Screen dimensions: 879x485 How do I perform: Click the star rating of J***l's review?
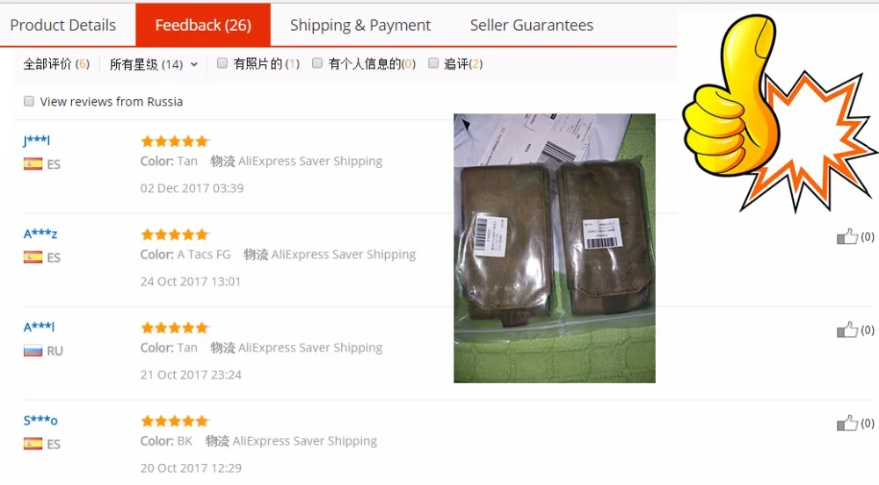(175, 141)
